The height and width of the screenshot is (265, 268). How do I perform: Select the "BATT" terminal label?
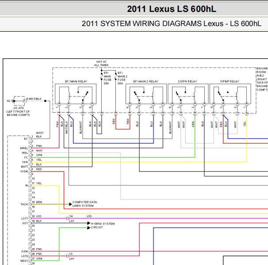(24, 167)
